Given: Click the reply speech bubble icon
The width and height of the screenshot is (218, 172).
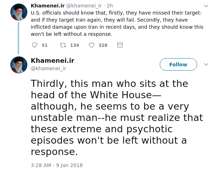Looking at the screenshot, I should 34,45.
